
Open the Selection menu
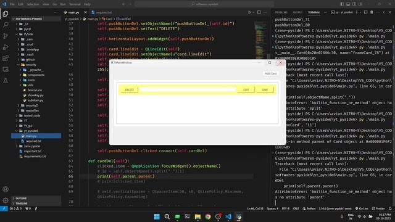33,4
